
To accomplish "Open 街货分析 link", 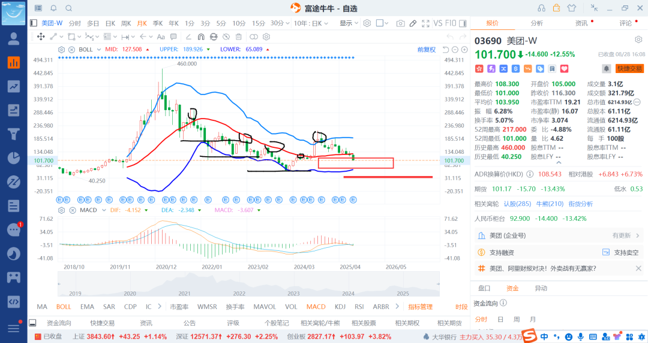I will pos(580,204).
